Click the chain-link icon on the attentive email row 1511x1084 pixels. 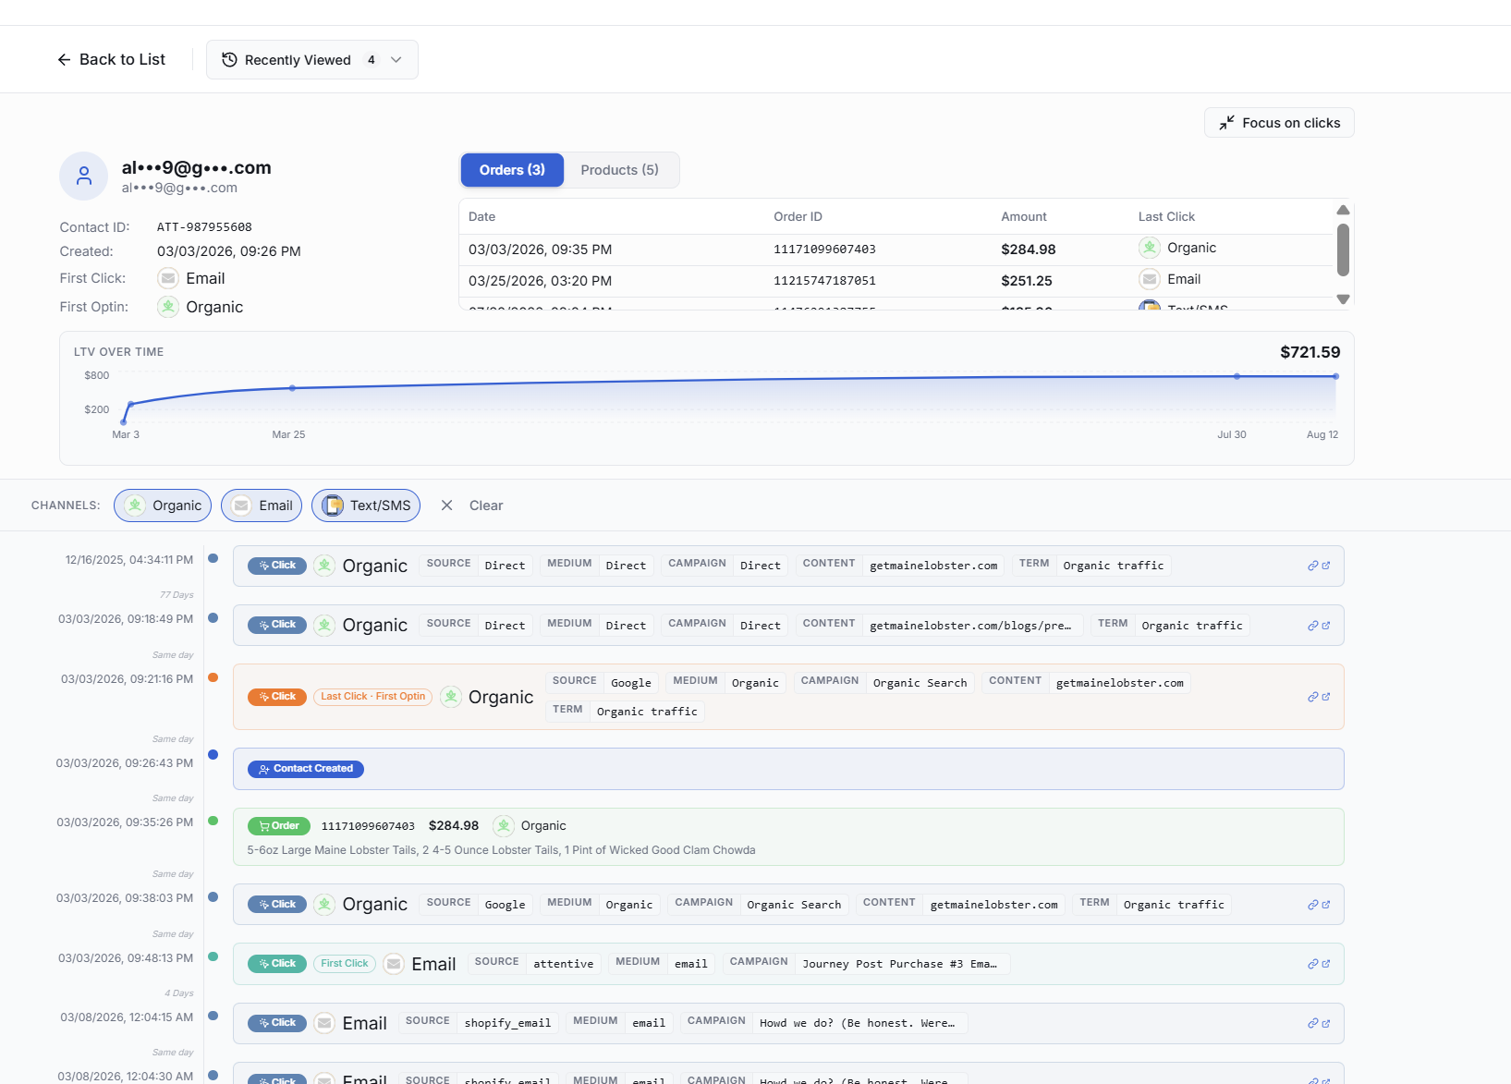point(1312,964)
